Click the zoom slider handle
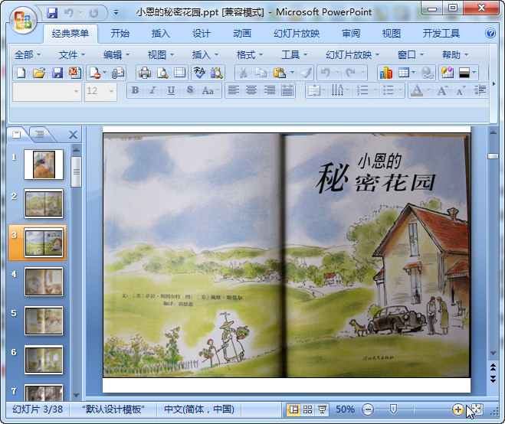 click(x=393, y=409)
